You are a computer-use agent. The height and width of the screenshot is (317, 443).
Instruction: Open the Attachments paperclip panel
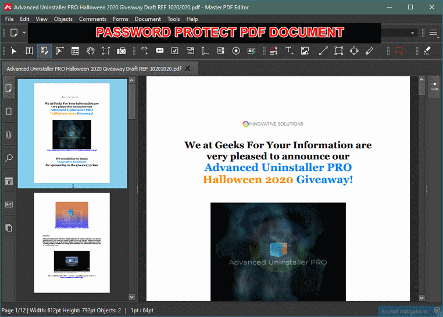pyautogui.click(x=9, y=134)
